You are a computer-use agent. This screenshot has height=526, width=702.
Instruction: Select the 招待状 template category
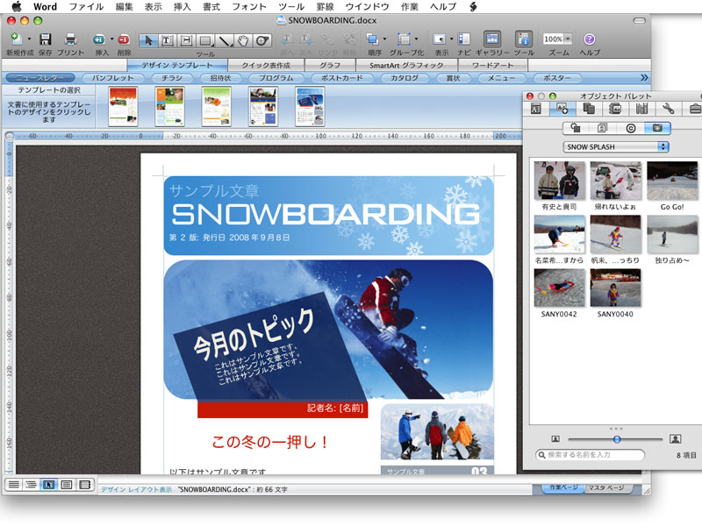[x=221, y=78]
